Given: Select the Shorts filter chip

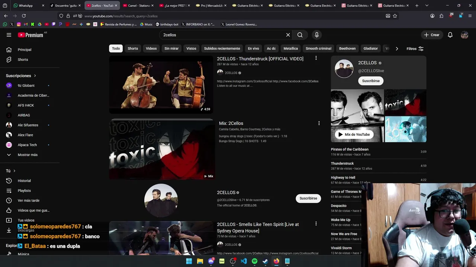Looking at the screenshot, I should point(133,49).
